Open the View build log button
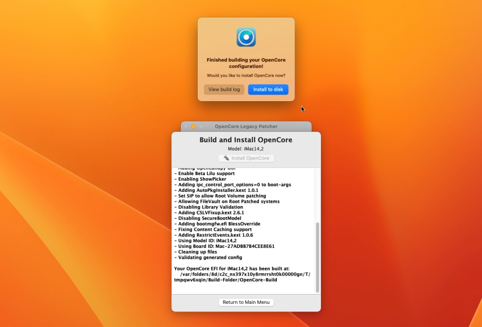Screen dimensions: 482x327 point(224,89)
